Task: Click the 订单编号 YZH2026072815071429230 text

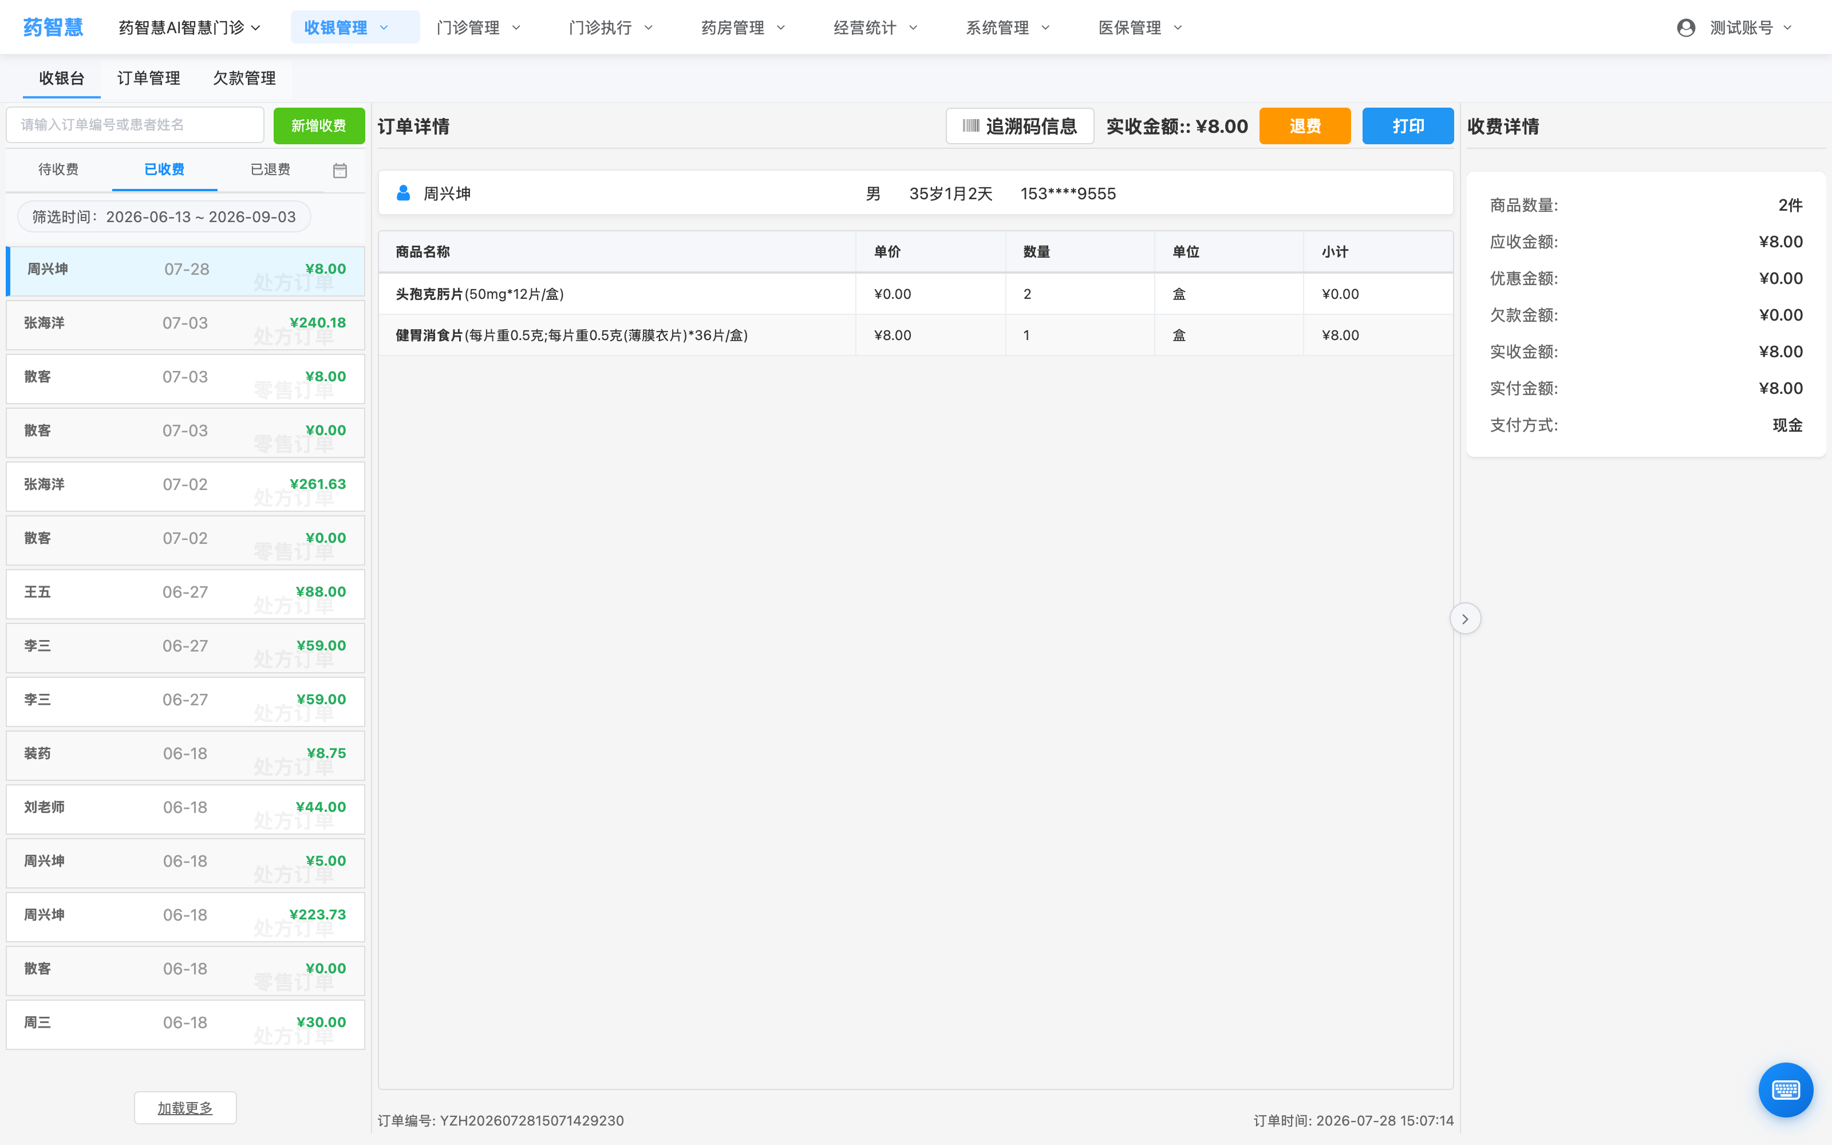Action: pyautogui.click(x=500, y=1120)
